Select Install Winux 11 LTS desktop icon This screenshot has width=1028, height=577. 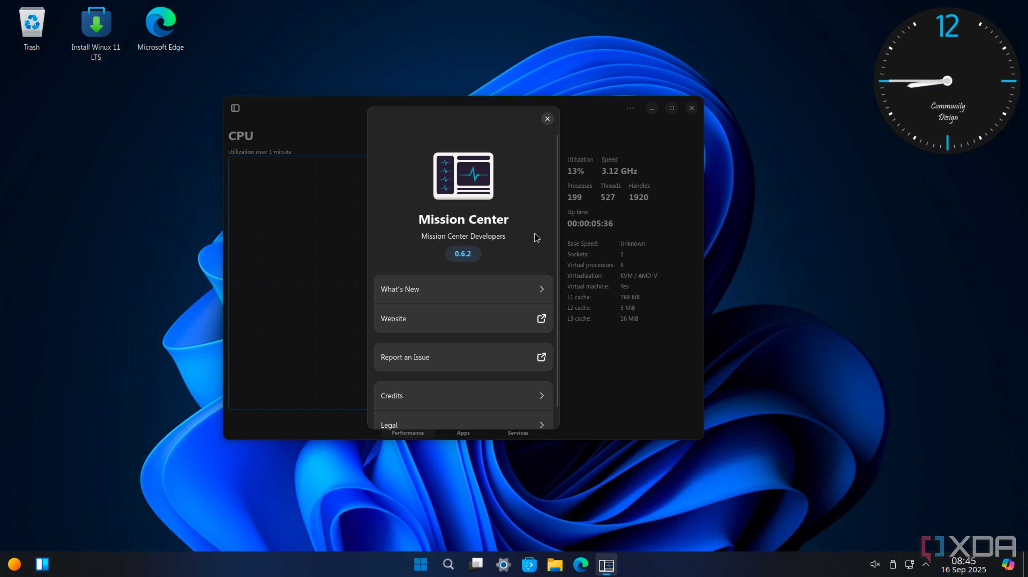click(96, 34)
